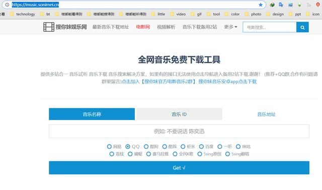The width and height of the screenshot is (322, 190).
Task: Open the little bookmark folder
Action: 158,14
